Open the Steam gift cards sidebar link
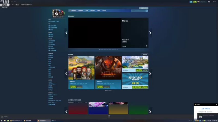 point(54,21)
